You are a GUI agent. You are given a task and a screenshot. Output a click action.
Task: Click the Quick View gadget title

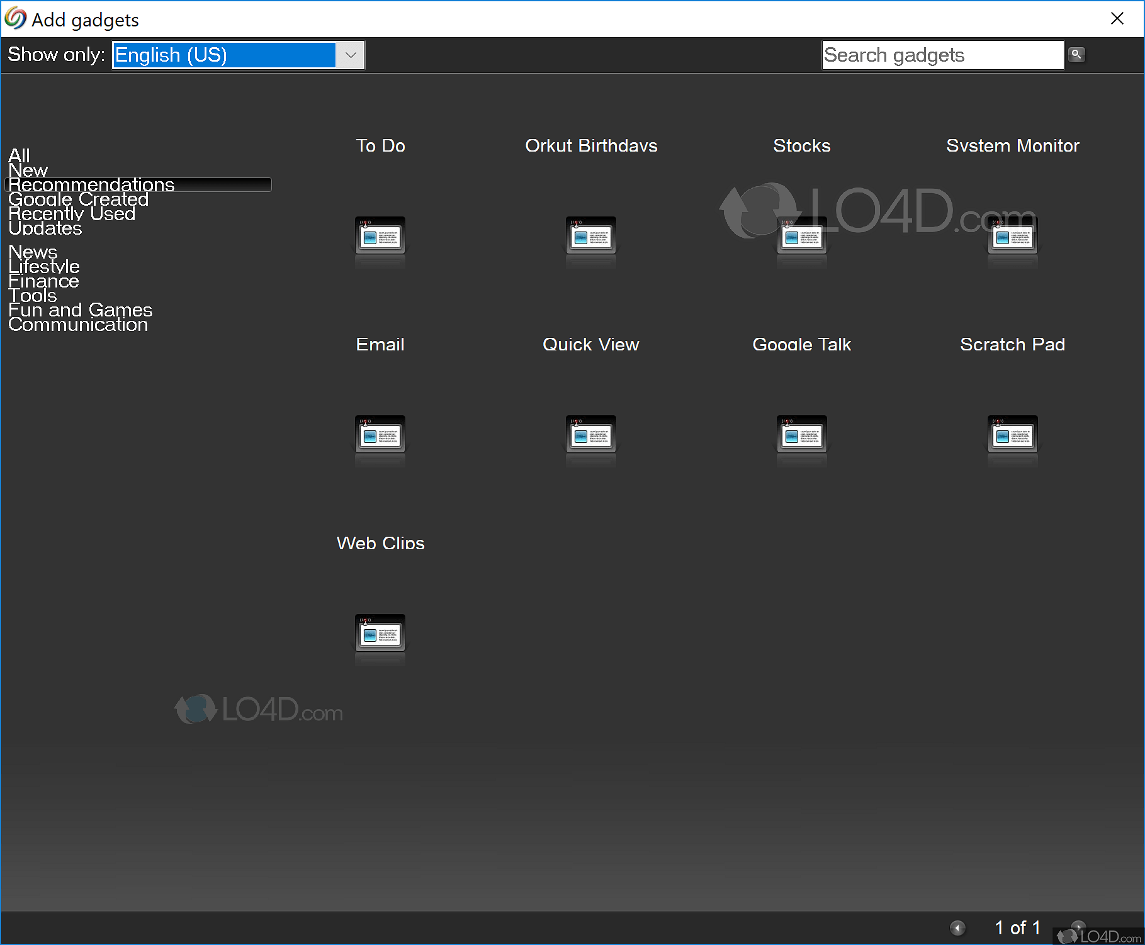591,344
